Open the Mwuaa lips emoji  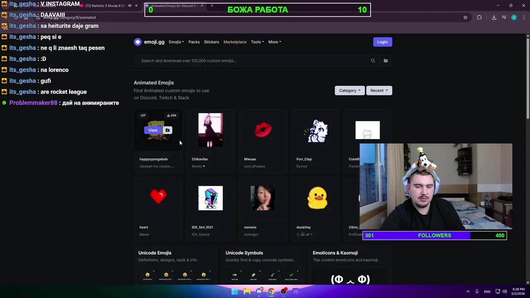(263, 130)
